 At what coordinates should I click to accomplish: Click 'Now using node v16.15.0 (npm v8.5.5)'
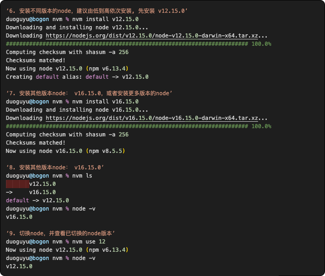(66, 151)
